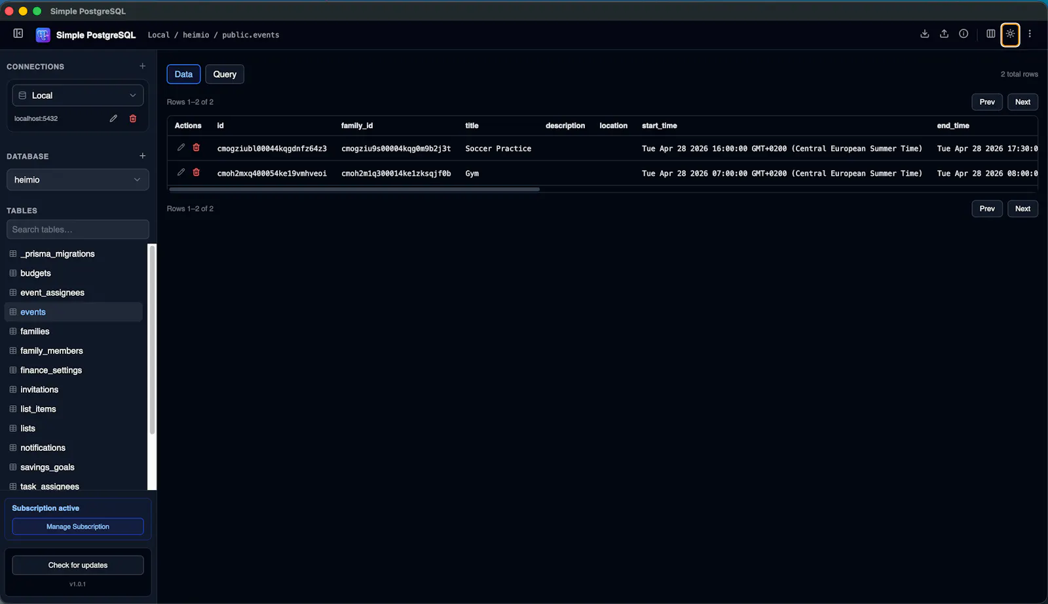This screenshot has width=1048, height=604.
Task: Click id cell cmogziubl00044kqgdnfz64z3
Action: [272, 149]
